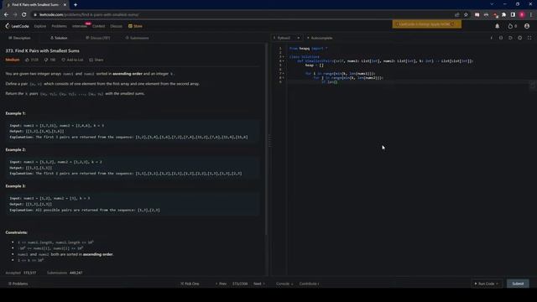Open the Contest nav item
The image size is (537, 302).
click(x=99, y=26)
